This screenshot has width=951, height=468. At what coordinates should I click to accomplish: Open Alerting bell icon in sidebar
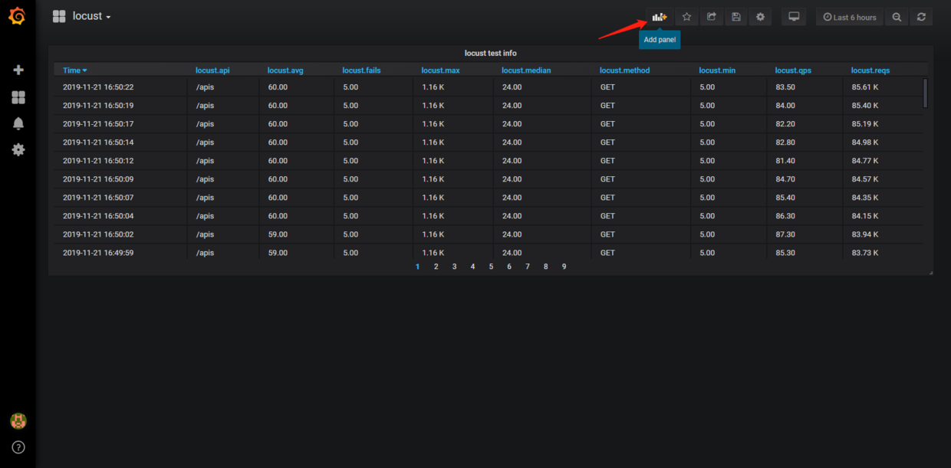pos(18,123)
